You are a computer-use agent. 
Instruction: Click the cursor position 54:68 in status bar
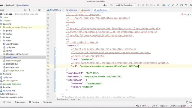143,106
